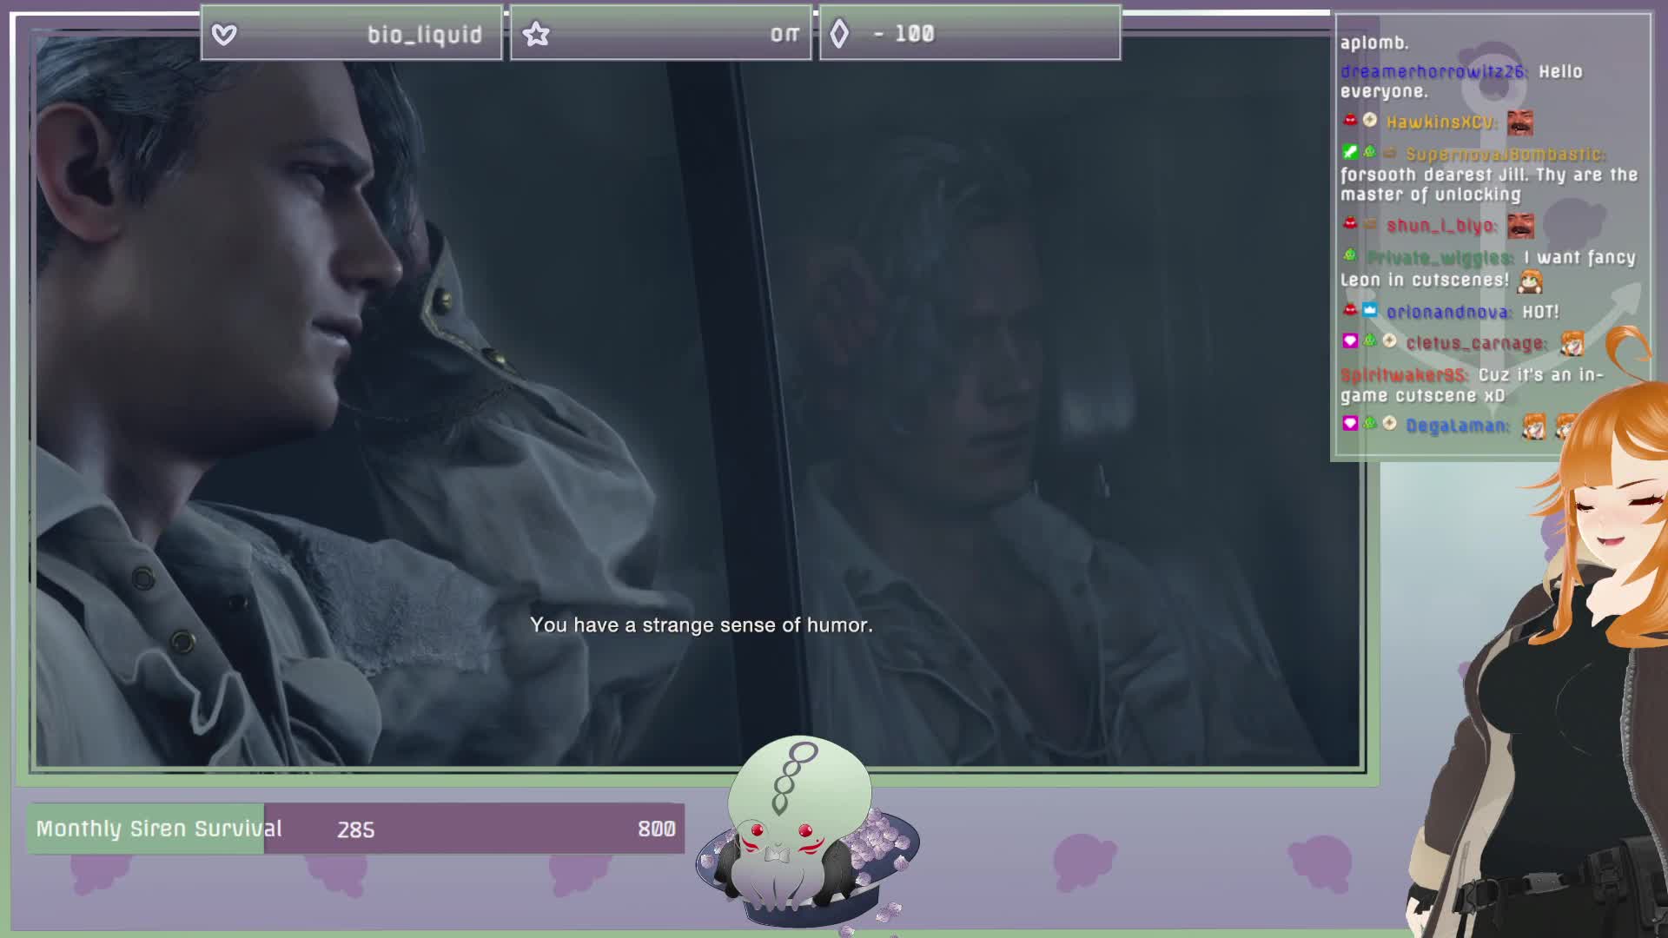
Task: Click the emote after 'Leon in cutscenes!'
Action: tap(1530, 281)
